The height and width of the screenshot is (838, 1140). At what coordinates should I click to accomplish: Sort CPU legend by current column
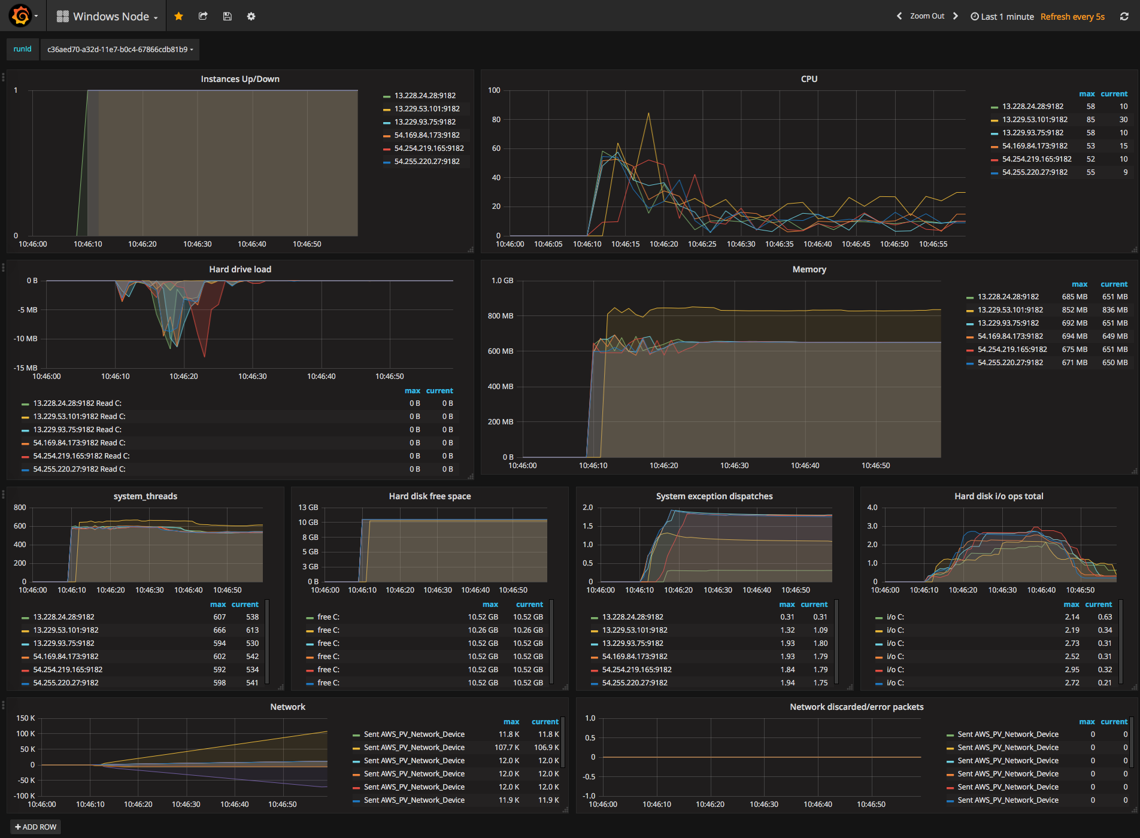pyautogui.click(x=1114, y=94)
